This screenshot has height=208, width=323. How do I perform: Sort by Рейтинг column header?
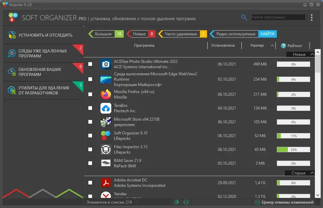click(x=295, y=46)
